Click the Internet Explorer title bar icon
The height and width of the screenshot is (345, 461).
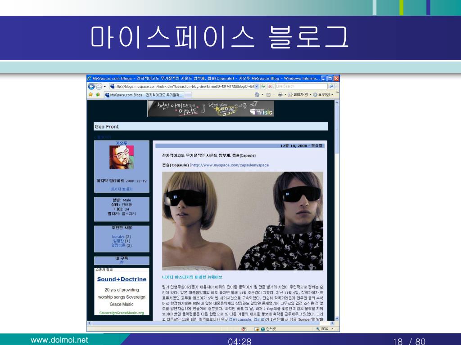point(90,78)
